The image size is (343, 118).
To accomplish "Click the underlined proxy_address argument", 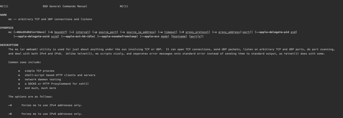I will (x=229, y=32).
